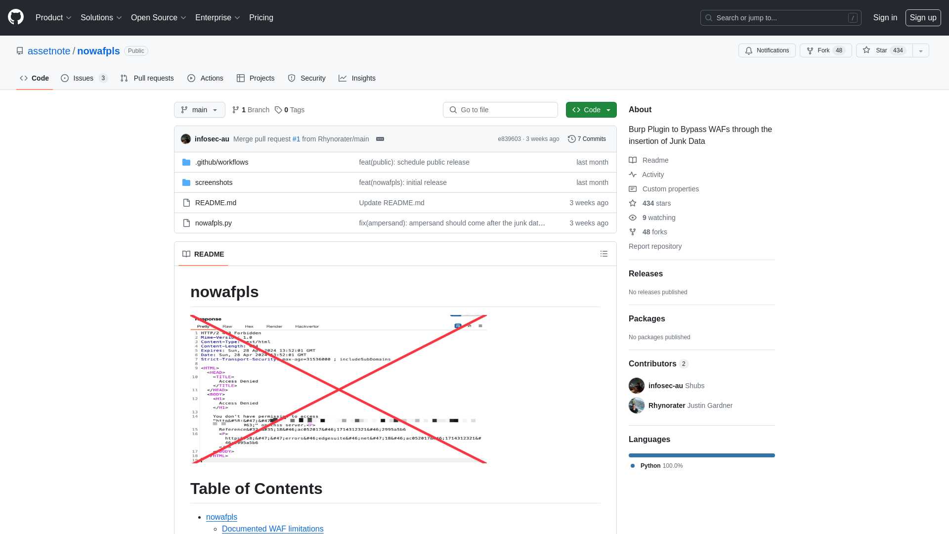Click the Projects tab icon
949x534 pixels.
pyautogui.click(x=241, y=78)
